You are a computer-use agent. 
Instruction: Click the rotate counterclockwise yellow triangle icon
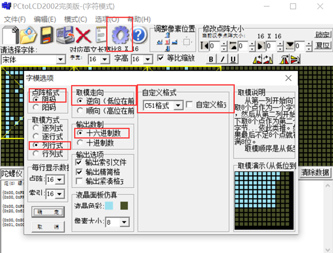[257, 59]
